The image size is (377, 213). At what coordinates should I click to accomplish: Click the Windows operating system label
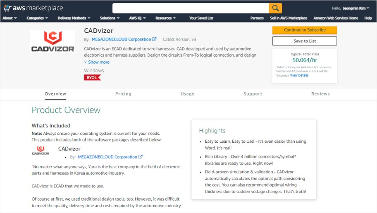pyautogui.click(x=94, y=71)
